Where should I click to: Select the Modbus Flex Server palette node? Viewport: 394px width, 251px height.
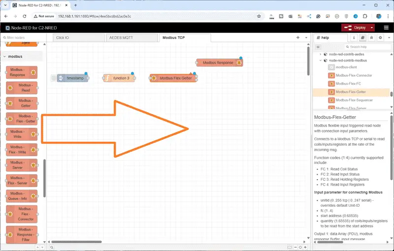[22, 181]
